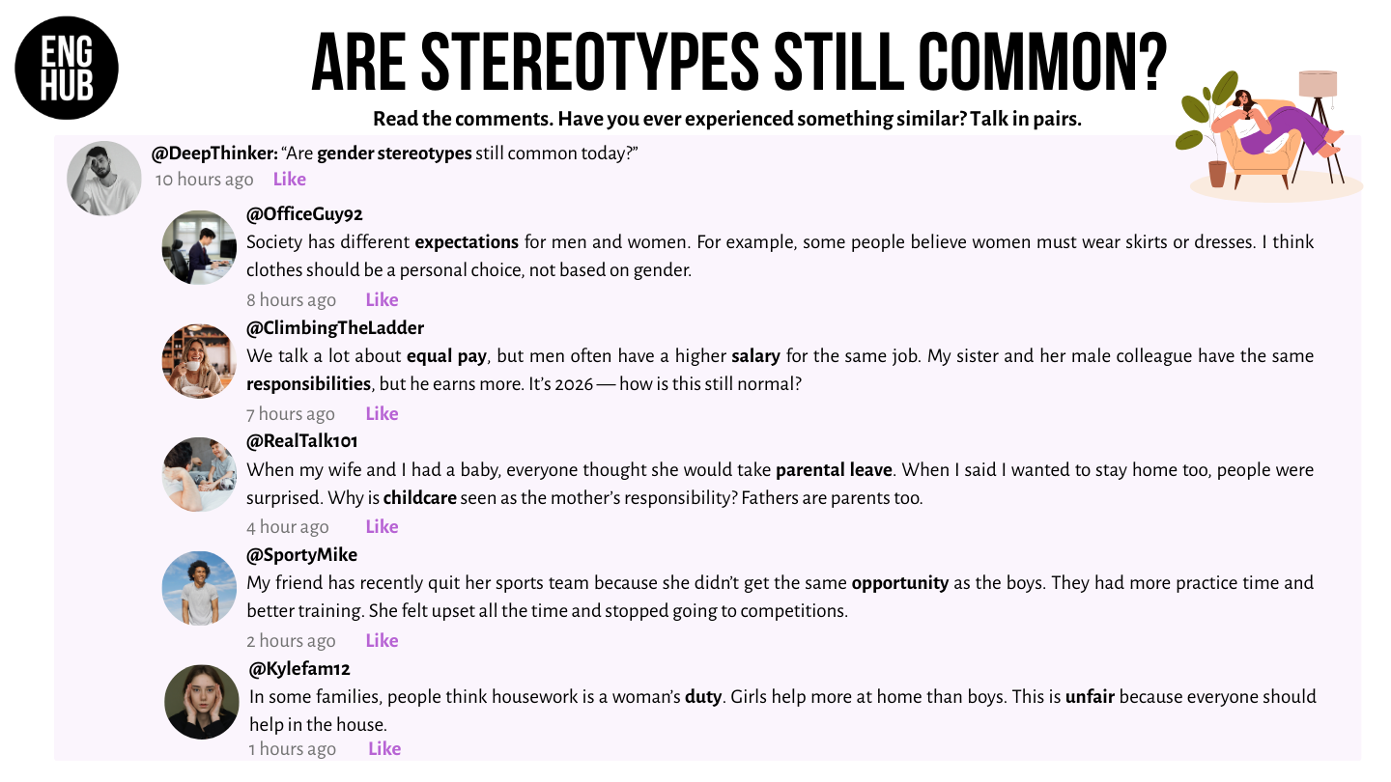Click the ENG HUB logo
Viewport: 1391px width, 782px height.
tap(67, 68)
